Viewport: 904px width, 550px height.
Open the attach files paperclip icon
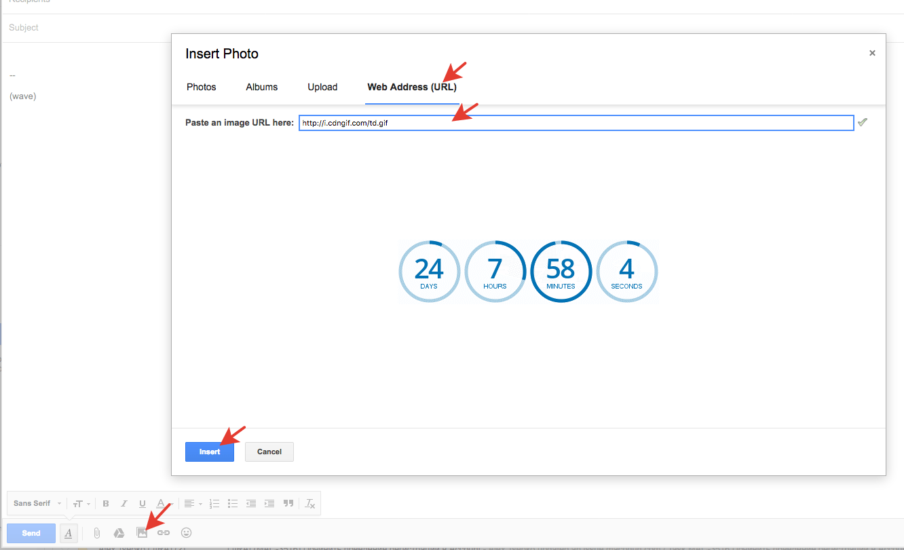click(x=96, y=532)
